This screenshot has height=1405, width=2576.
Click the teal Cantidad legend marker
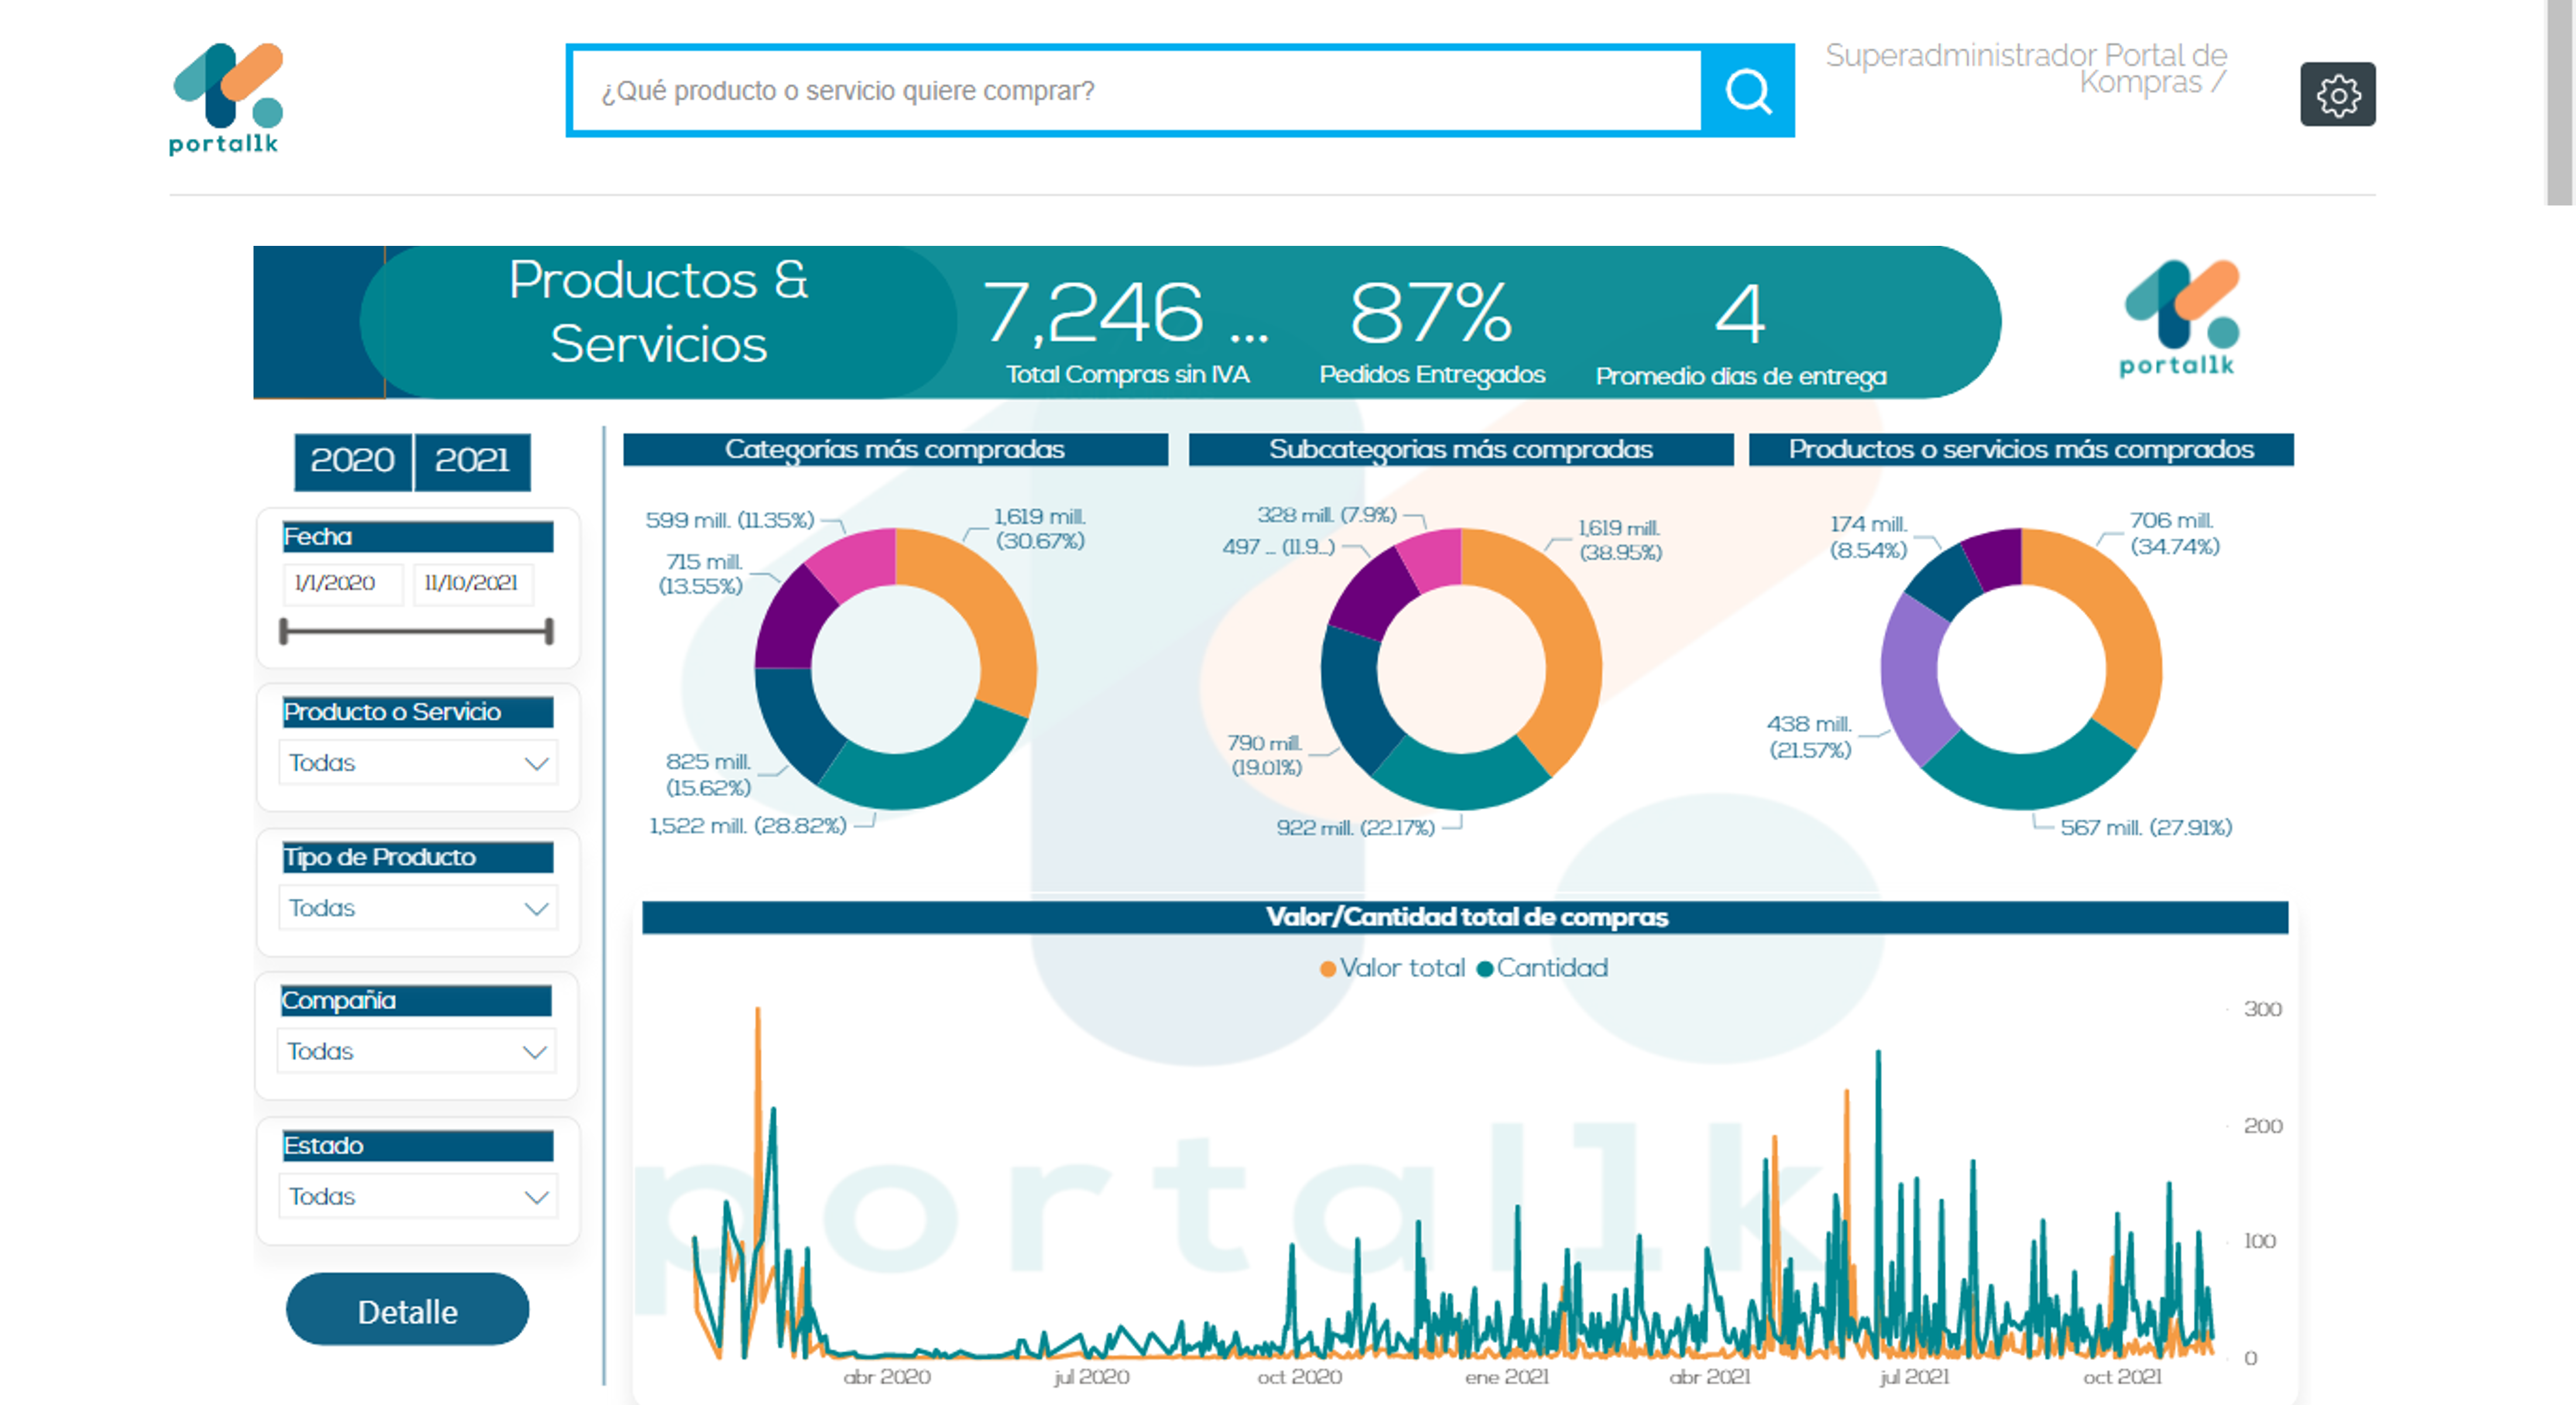[1485, 968]
